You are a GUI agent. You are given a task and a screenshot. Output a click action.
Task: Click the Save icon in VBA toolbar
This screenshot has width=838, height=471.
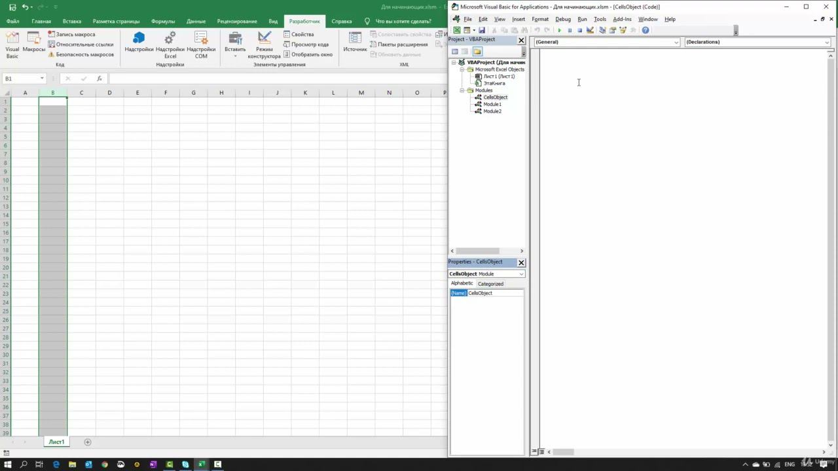click(x=482, y=30)
